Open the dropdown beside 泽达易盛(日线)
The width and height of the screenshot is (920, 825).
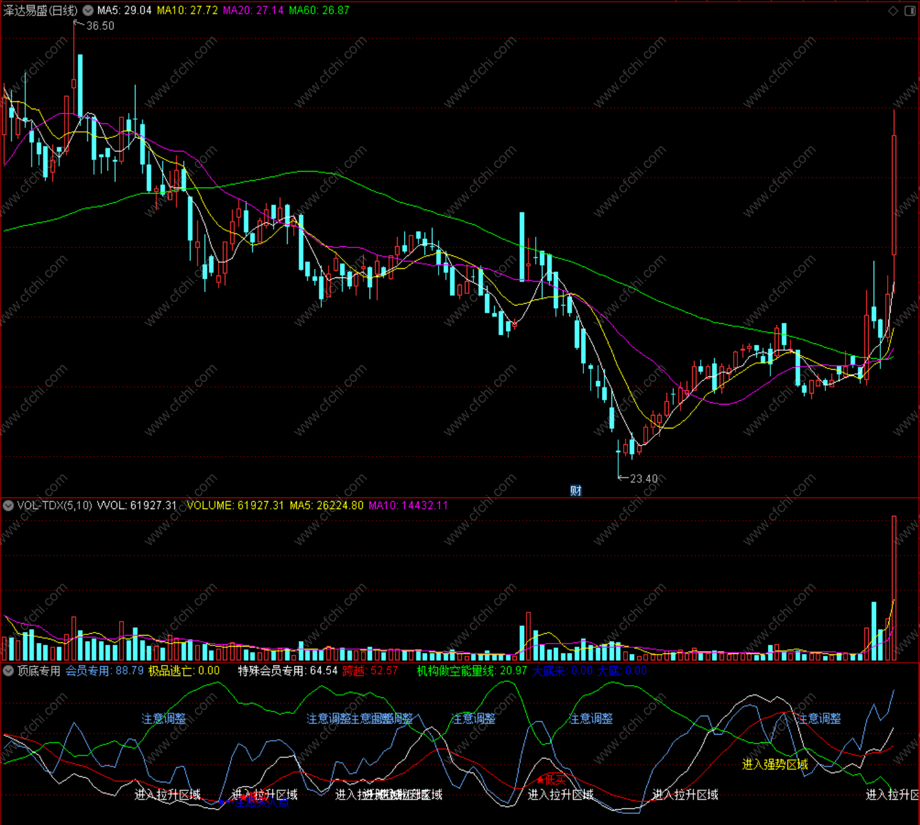89,10
